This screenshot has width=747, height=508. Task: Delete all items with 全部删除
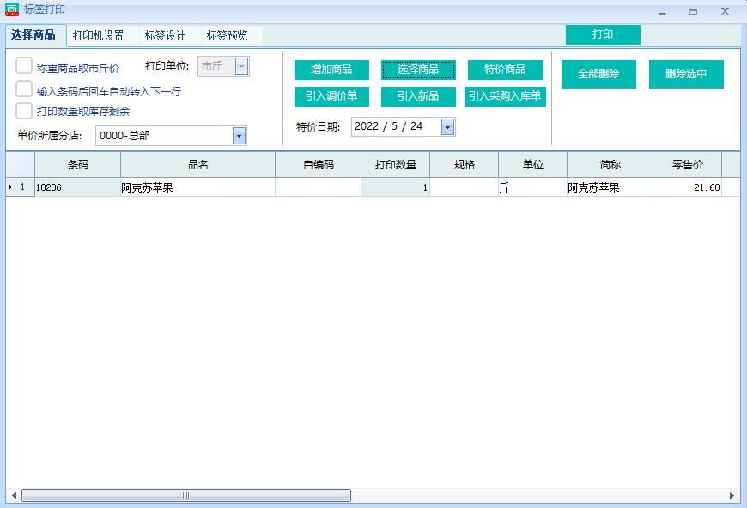[x=598, y=74]
